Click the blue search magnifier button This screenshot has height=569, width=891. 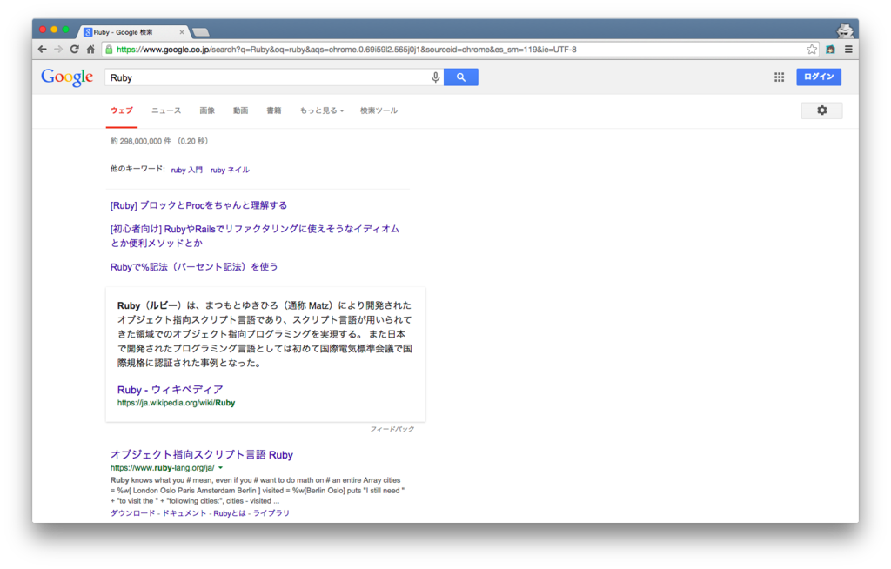point(461,77)
